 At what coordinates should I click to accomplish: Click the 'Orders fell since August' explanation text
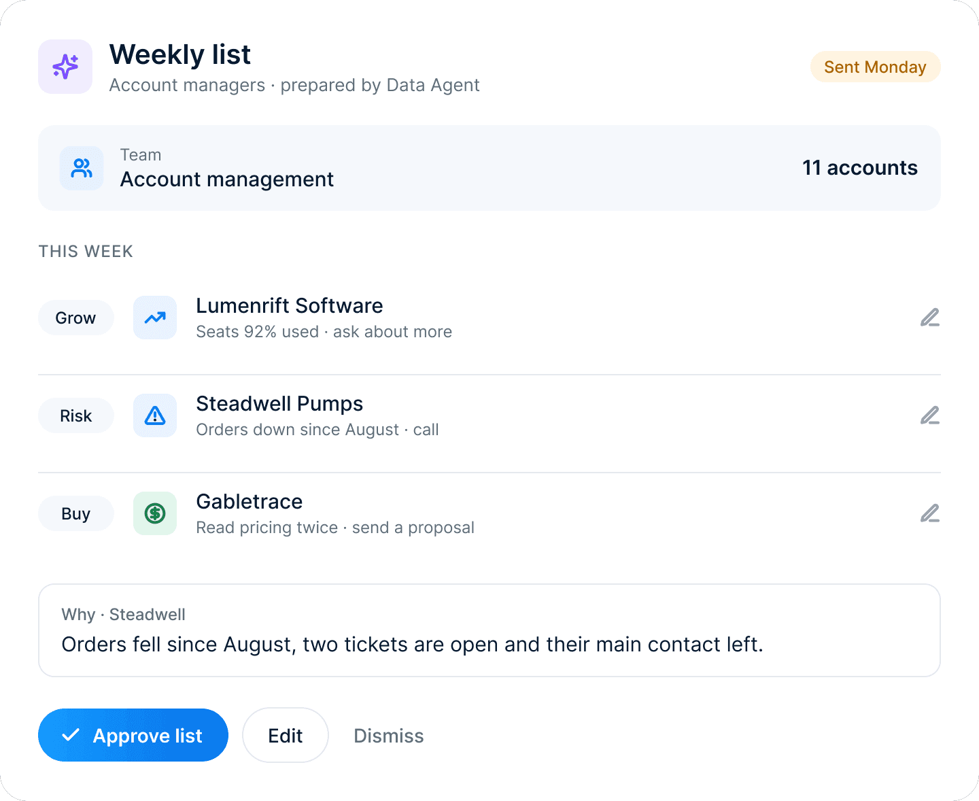pos(413,645)
